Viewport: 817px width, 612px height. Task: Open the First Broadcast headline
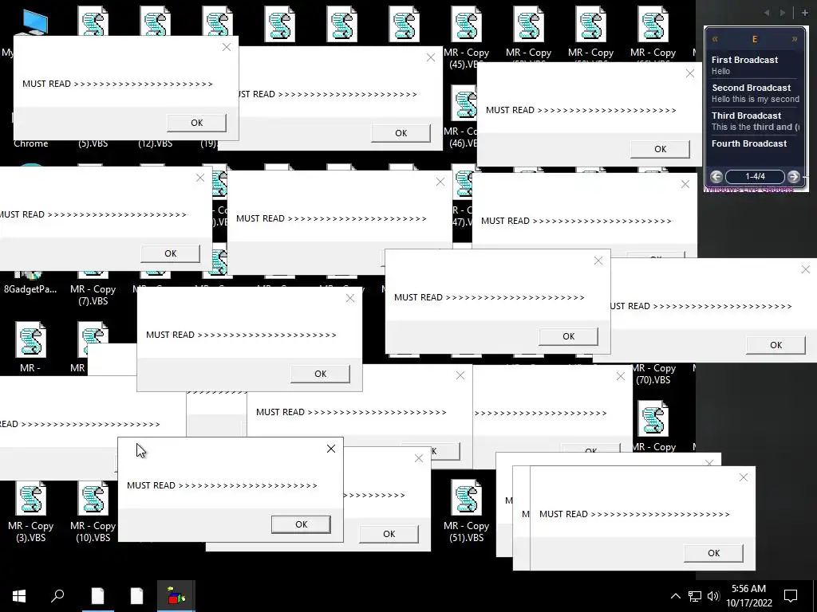click(744, 60)
